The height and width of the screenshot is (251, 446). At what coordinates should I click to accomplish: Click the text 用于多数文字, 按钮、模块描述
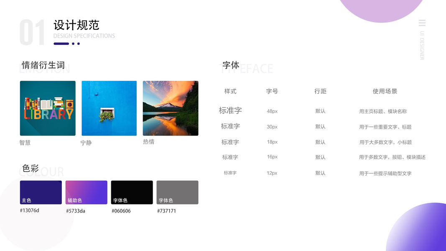point(392,157)
